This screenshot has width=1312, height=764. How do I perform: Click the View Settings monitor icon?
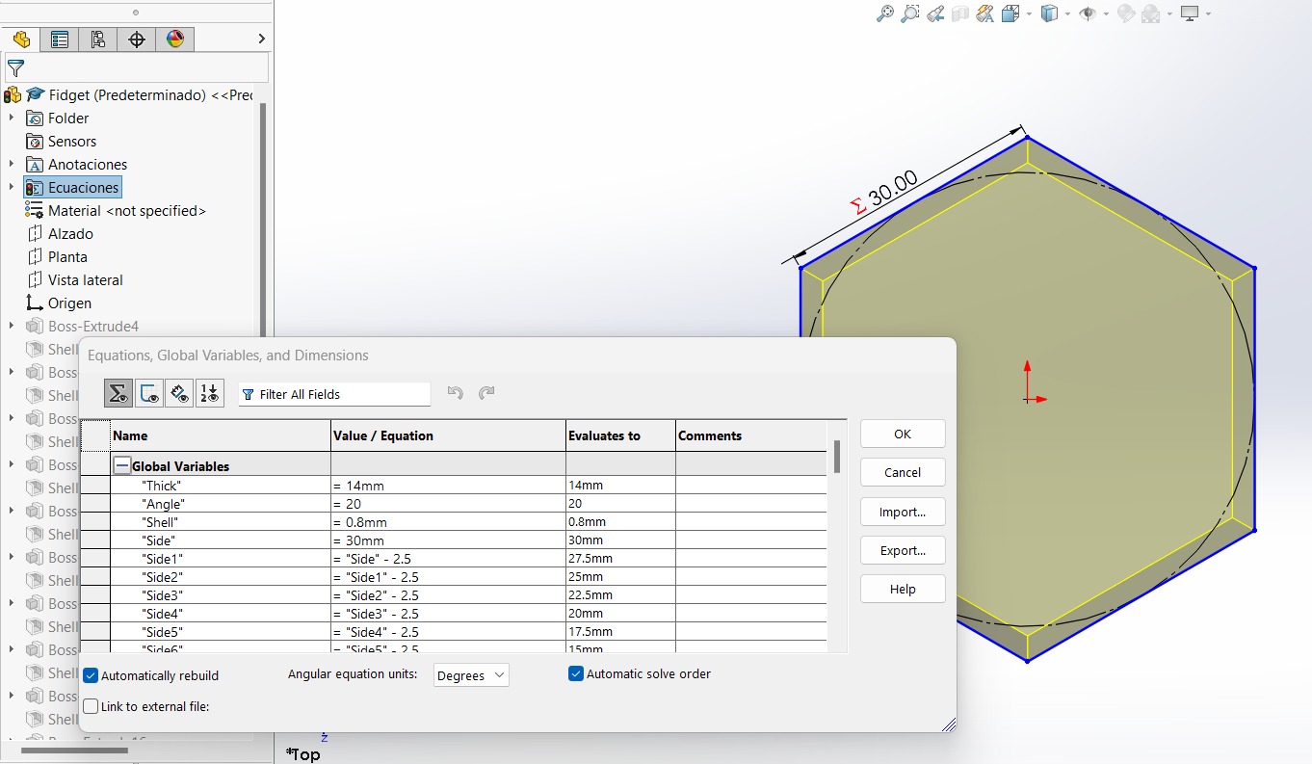1190,13
